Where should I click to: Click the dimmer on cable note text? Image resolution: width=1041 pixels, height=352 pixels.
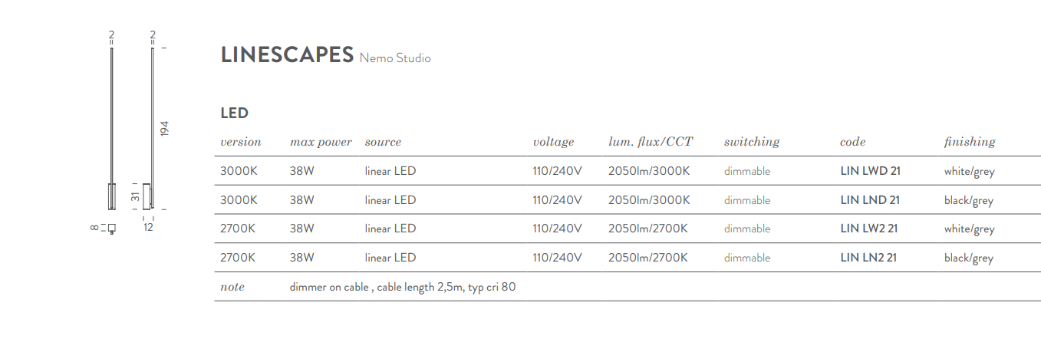coord(402,288)
